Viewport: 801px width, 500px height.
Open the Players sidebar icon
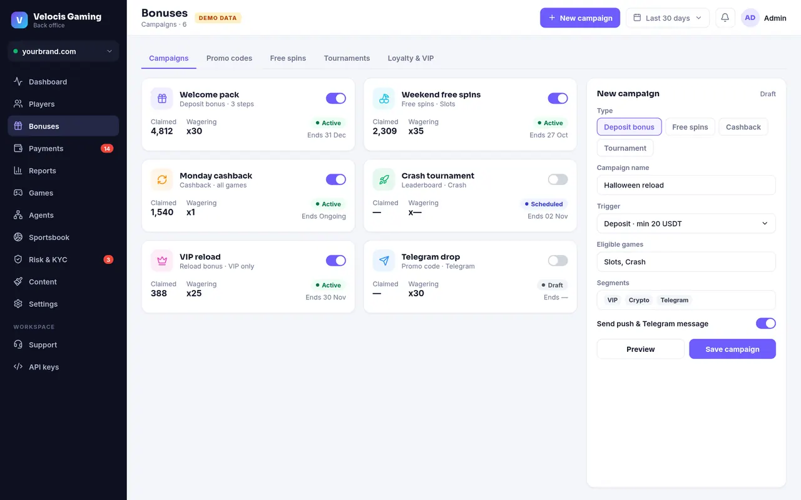[18, 104]
